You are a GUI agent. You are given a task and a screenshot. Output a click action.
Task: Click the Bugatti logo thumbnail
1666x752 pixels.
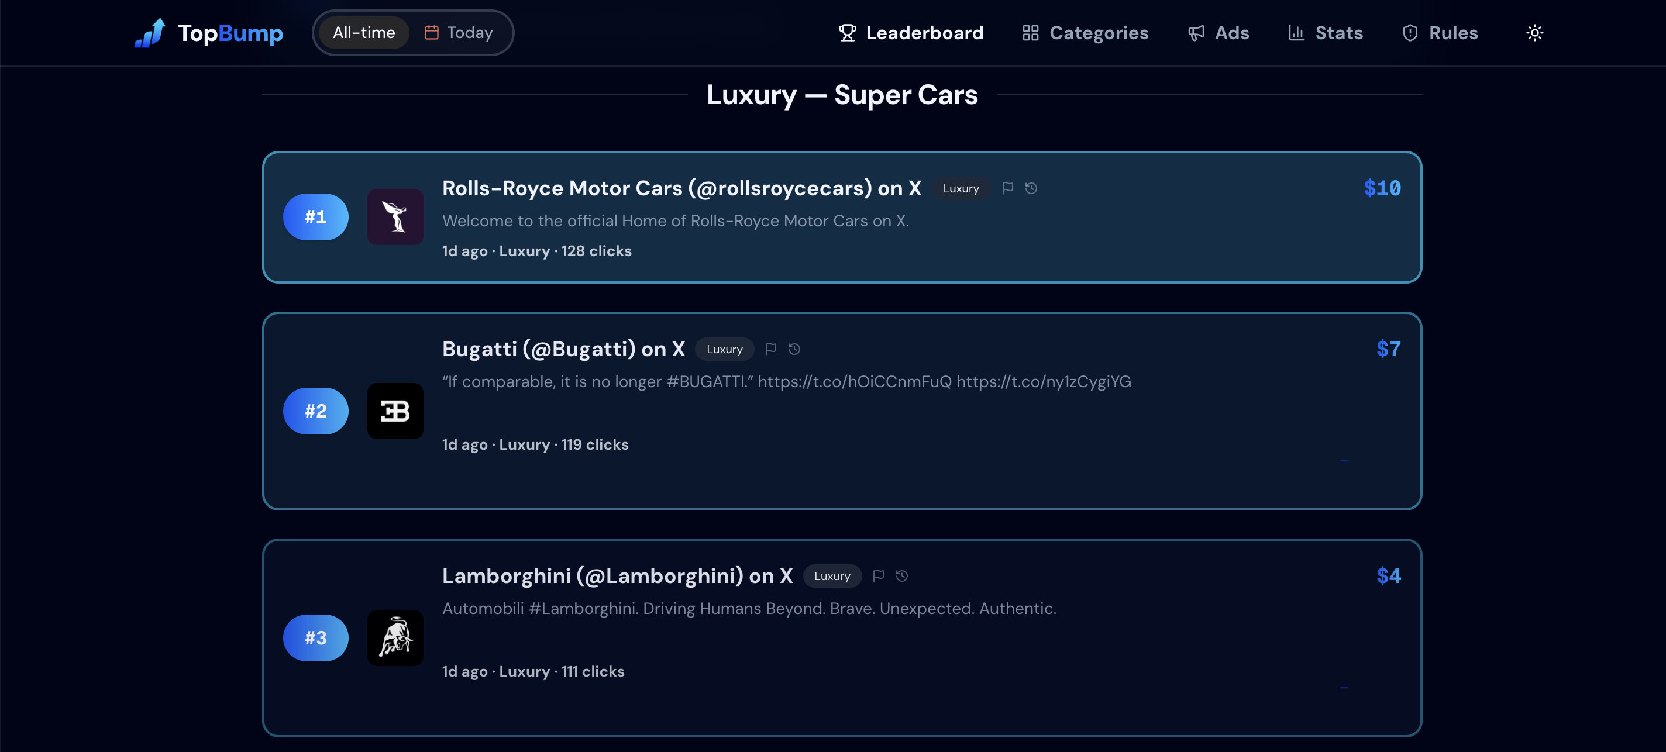point(395,411)
